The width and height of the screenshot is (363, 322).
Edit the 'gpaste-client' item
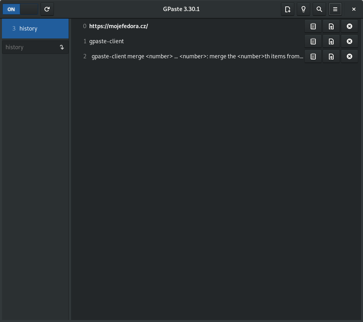313,41
